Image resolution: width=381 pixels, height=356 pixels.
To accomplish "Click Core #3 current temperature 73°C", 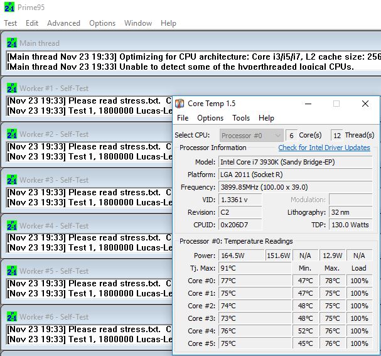I will click(x=255, y=318).
